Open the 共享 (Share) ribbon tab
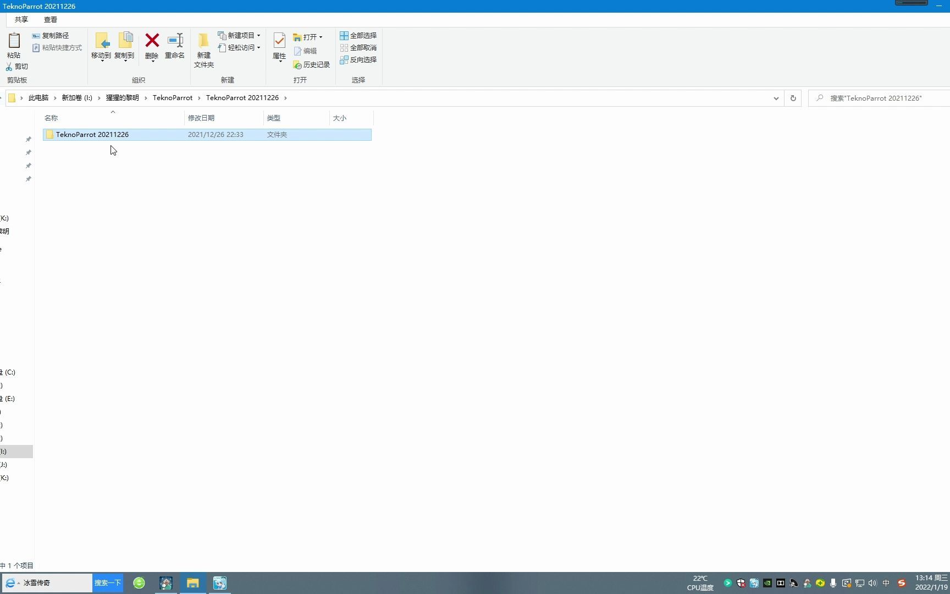 21,20
